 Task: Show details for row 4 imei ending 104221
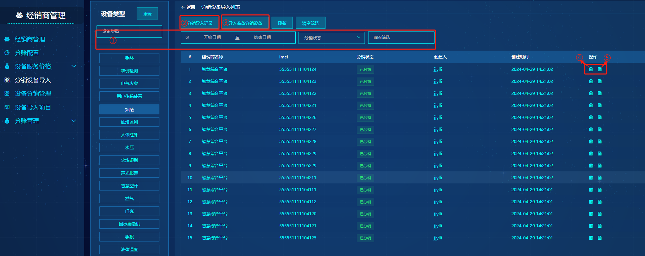point(600,106)
